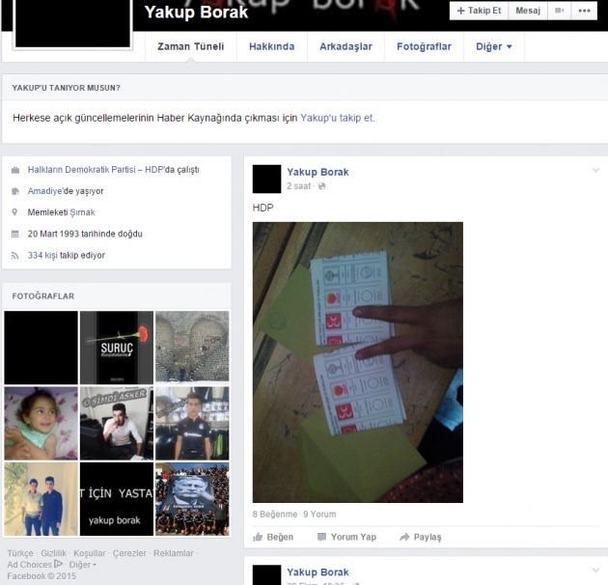608x585 pixels.
Task: Click the "334 kişi" followers link
Action: [x=42, y=255]
